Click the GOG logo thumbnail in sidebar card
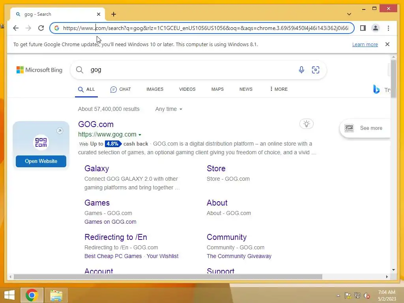Image resolution: width=404 pixels, height=303 pixels. 41,142
